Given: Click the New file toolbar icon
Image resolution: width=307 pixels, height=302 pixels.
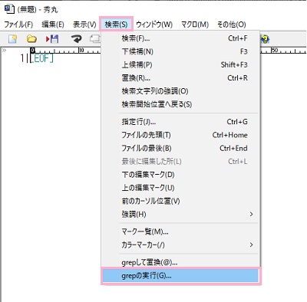Looking at the screenshot, I should 12,39.
